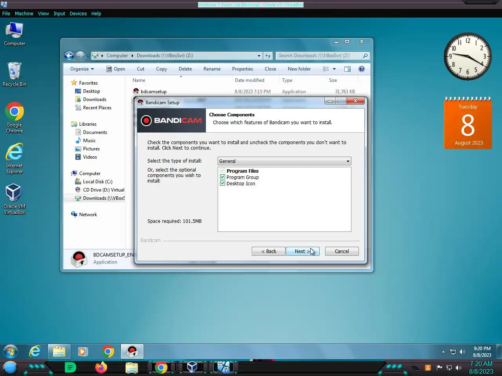This screenshot has width=502, height=376.
Task: Click the File Explorer guest taskbar icon
Action: point(59,351)
